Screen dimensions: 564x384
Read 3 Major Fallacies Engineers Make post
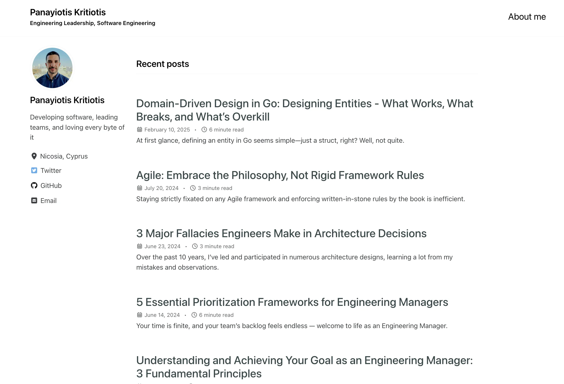pos(281,234)
